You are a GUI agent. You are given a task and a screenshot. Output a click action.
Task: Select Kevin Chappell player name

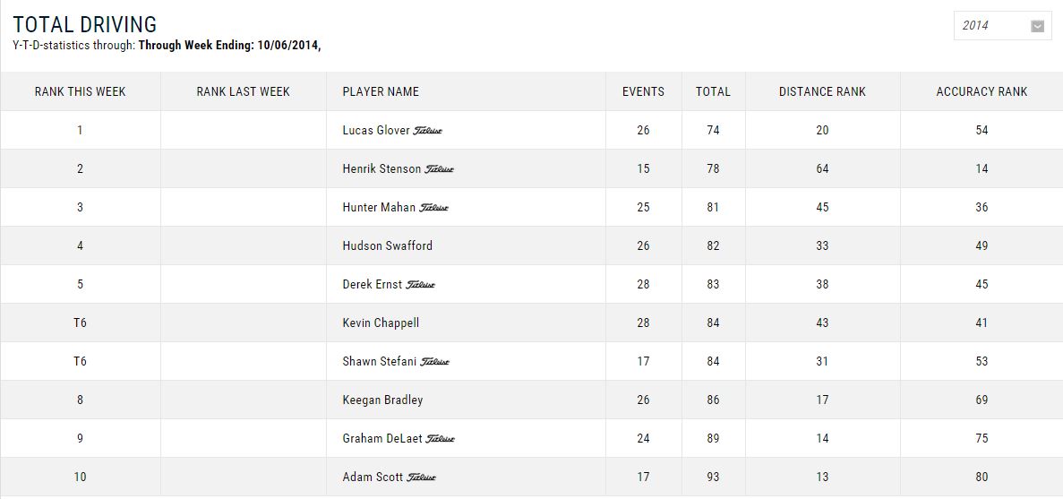(x=381, y=323)
